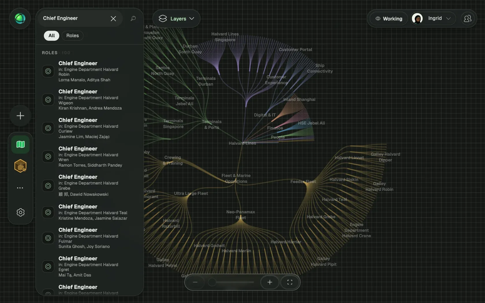Viewport: 485px width, 303px height.
Task: Select the Feeder Fleet node
Action: 303,182
